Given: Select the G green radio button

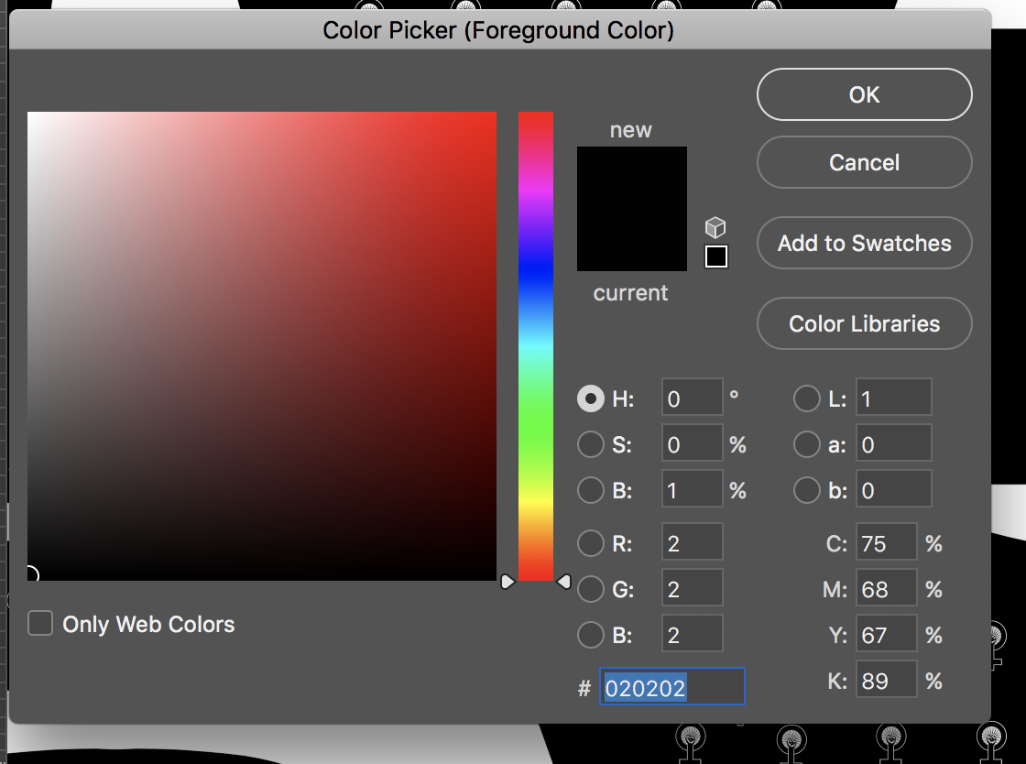Looking at the screenshot, I should coord(591,589).
